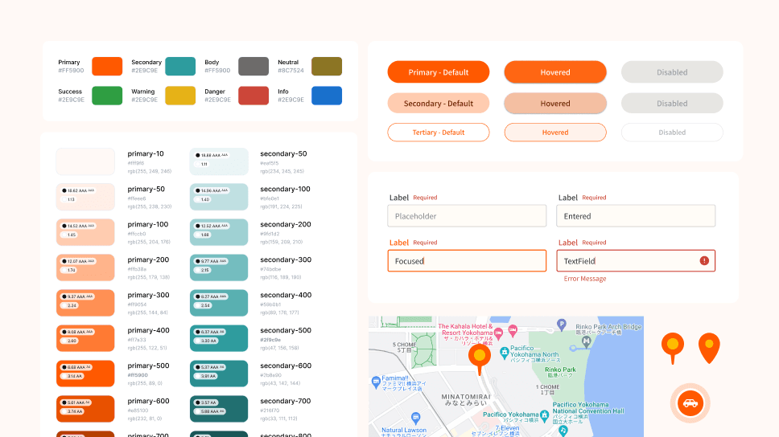The height and width of the screenshot is (437, 779).
Task: Click the orange map pin on the map
Action: (x=480, y=359)
